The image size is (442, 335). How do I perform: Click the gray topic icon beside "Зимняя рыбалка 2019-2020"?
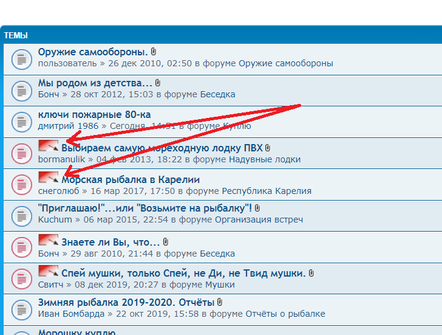click(21, 308)
